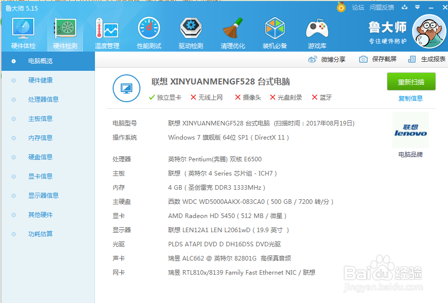Click the 瑞昱 ALC662 sound card value
This screenshot has width=448, height=303.
click(x=229, y=258)
